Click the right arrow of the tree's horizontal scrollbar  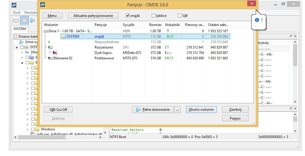point(100,137)
